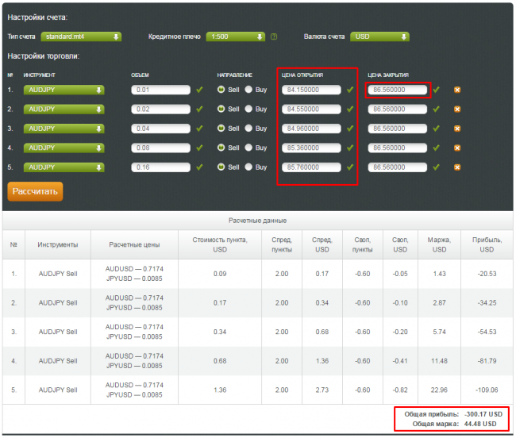The height and width of the screenshot is (438, 516).
Task: Switch row 5 direction to Buy
Action: (x=248, y=167)
